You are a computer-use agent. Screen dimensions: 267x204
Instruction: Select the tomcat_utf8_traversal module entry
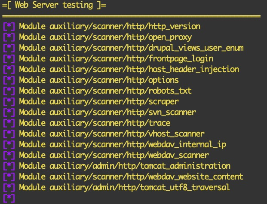(125, 188)
